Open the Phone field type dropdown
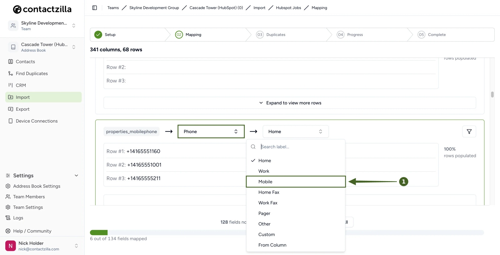This screenshot has width=500, height=255. 211,132
